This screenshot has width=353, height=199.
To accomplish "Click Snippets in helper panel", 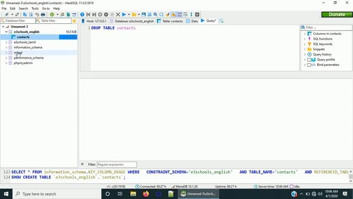I will (319, 49).
